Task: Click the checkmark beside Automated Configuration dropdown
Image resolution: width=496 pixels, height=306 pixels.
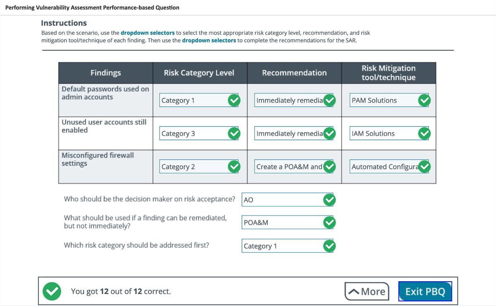Action: click(x=424, y=166)
